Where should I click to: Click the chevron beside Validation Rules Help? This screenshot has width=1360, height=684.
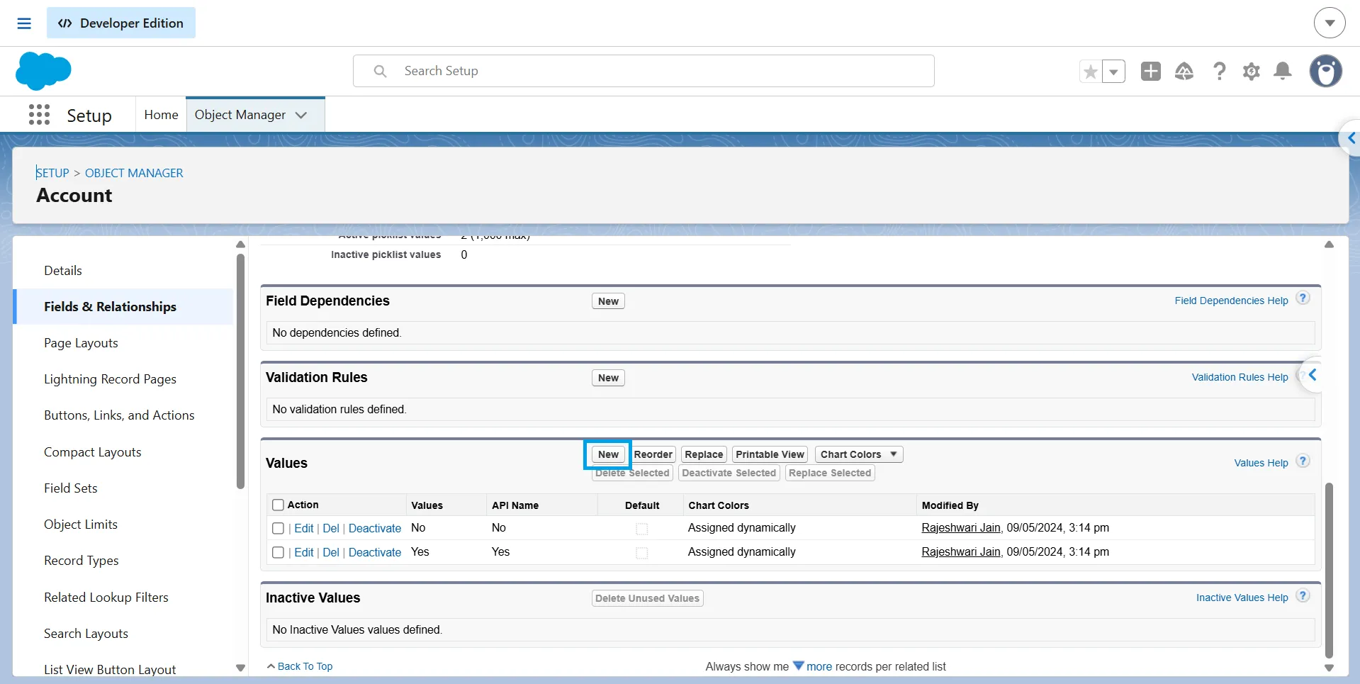click(1313, 375)
